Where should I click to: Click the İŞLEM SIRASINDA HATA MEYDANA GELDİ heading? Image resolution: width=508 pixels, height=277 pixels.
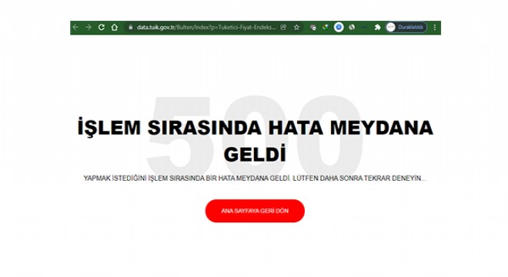256,141
